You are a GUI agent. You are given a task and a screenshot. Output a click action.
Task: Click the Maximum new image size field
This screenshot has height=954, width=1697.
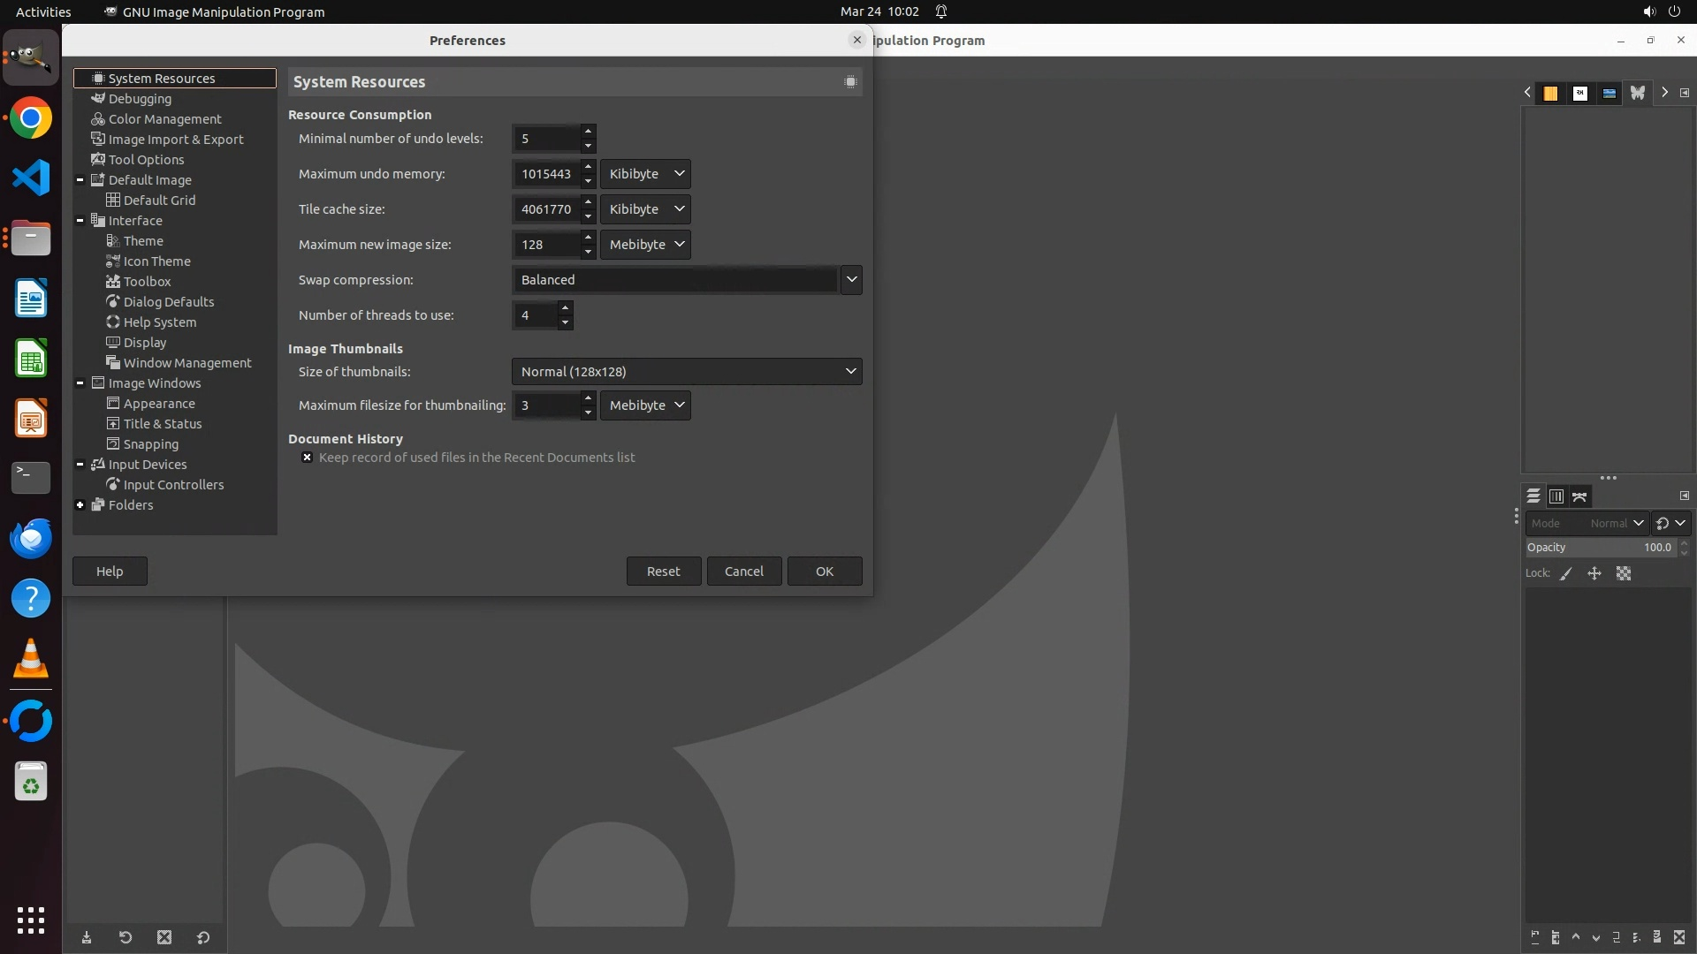point(545,245)
